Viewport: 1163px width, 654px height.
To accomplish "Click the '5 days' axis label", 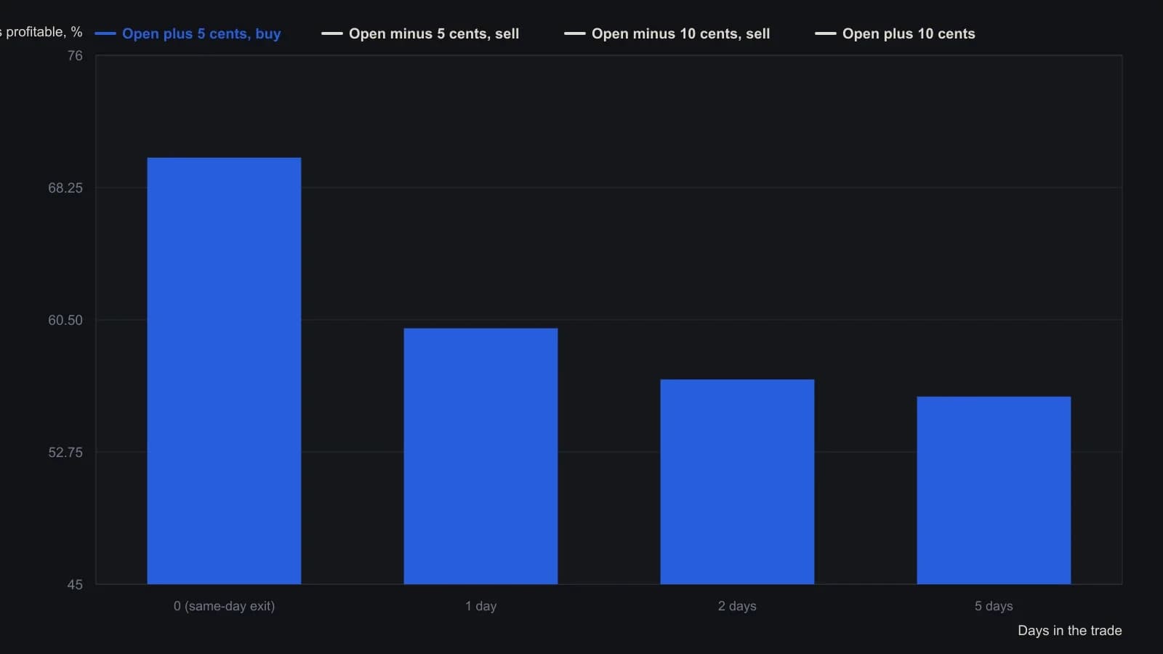I will 994,606.
